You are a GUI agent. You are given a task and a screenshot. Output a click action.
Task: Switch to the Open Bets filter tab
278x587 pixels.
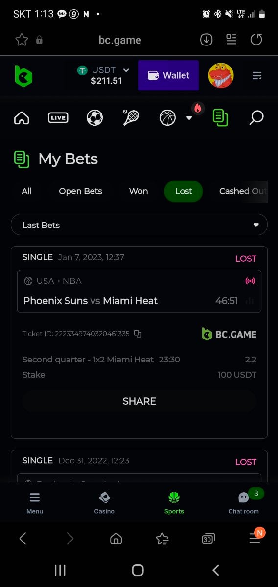pos(80,191)
